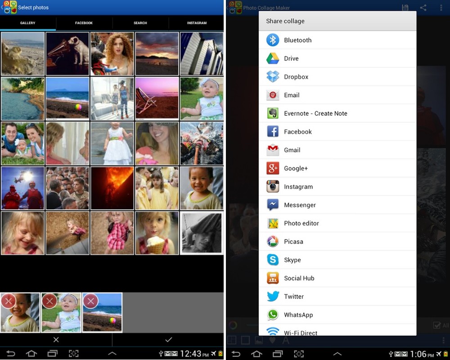Screen dimensions: 450x360
Task: Choose the Skype icon
Action: [x=273, y=260]
